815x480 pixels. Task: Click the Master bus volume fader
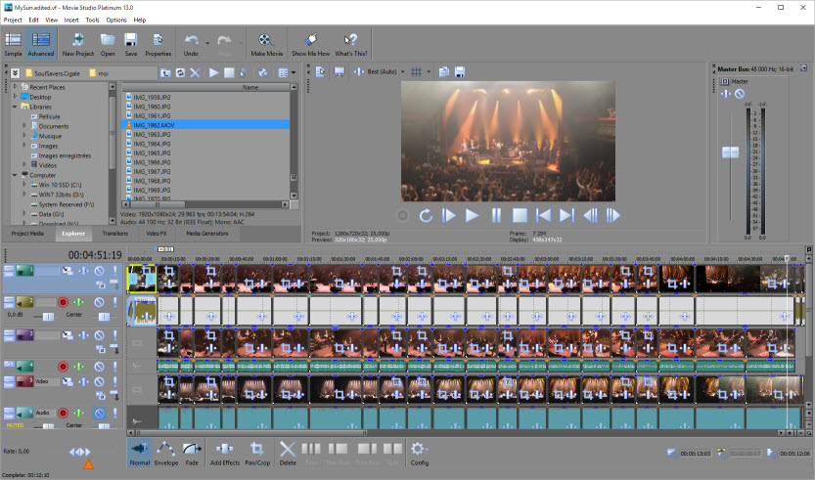pyautogui.click(x=730, y=153)
